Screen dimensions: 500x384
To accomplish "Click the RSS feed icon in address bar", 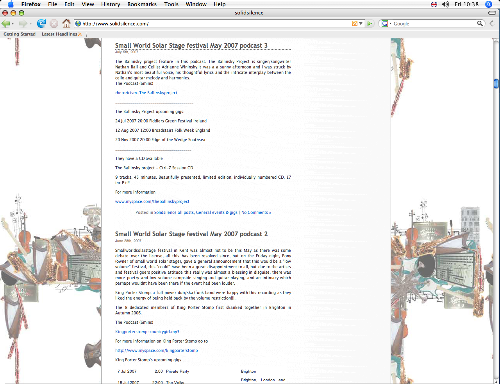I will pyautogui.click(x=354, y=23).
